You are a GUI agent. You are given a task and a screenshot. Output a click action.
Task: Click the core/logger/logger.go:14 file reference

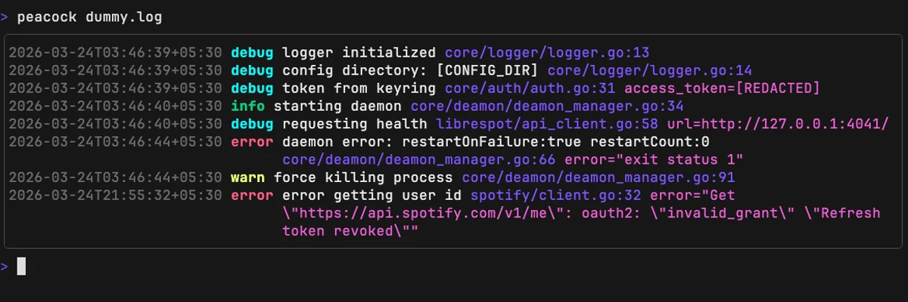[x=650, y=71]
